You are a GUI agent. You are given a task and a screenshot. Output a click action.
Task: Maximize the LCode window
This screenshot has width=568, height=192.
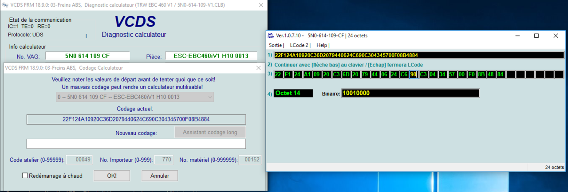(x=536, y=35)
